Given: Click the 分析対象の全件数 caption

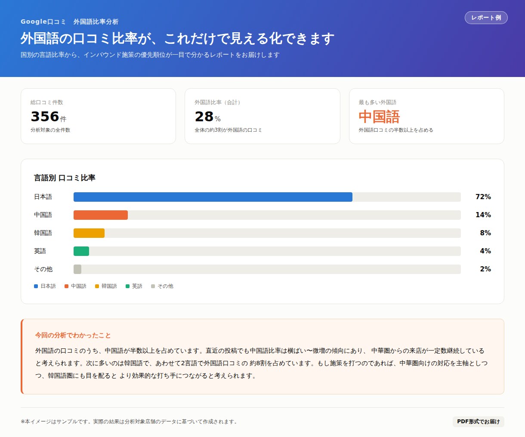Looking at the screenshot, I should [x=50, y=130].
